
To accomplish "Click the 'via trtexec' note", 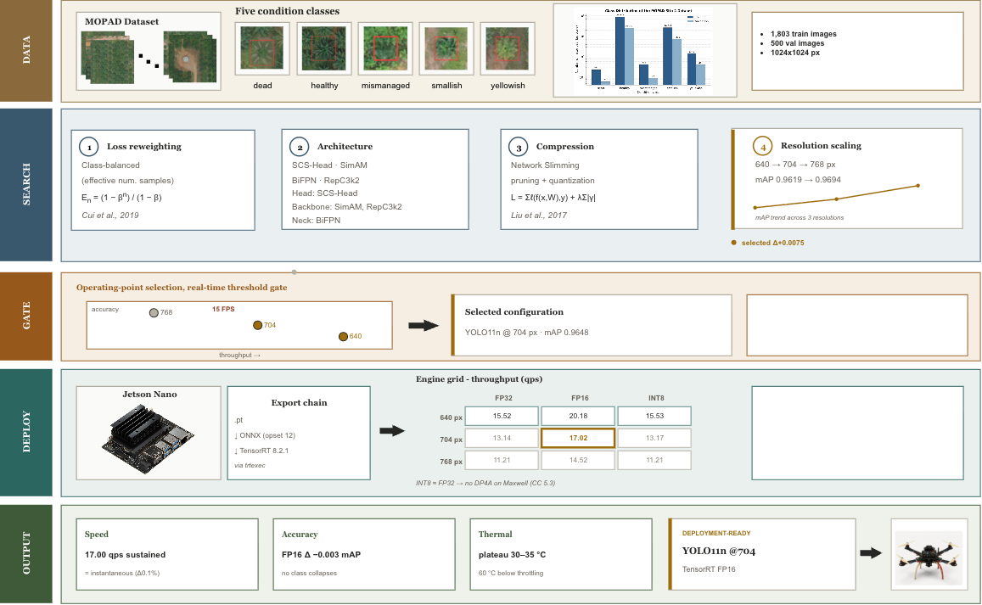I will tap(250, 465).
